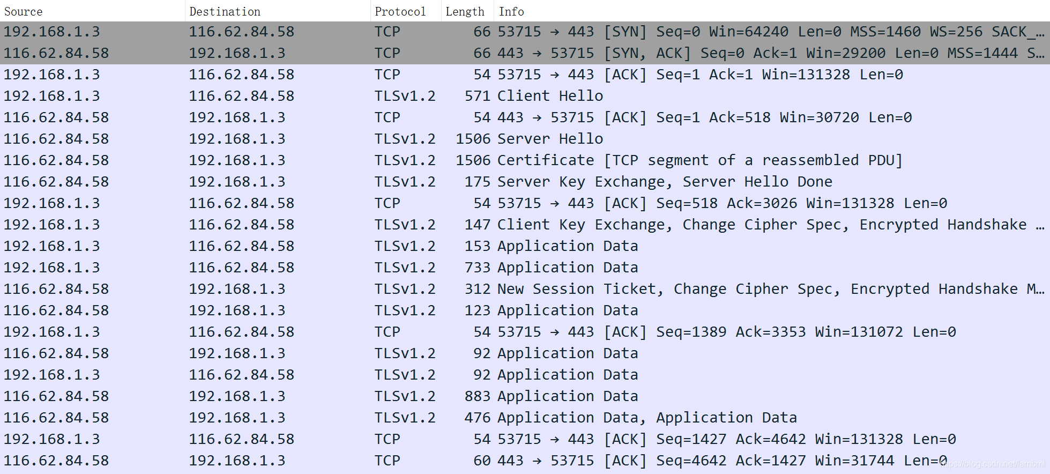Click length value 571
This screenshot has width=1050, height=474.
478,96
